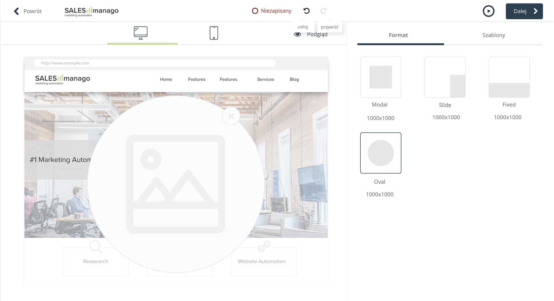Click the SALESmanago logo in header
554x301 pixels.
tap(91, 12)
